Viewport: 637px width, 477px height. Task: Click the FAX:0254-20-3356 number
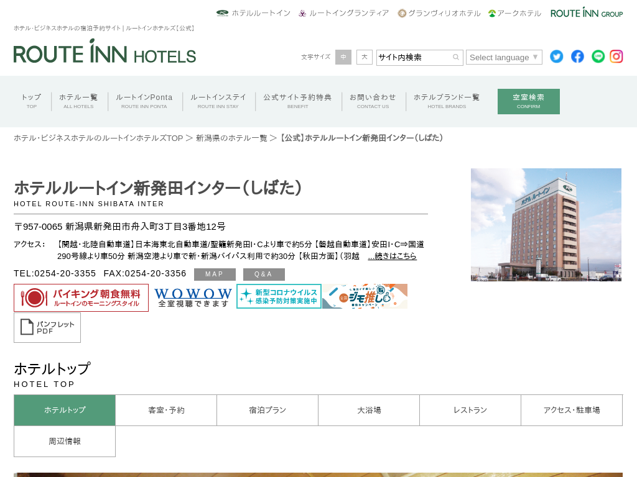pos(145,273)
